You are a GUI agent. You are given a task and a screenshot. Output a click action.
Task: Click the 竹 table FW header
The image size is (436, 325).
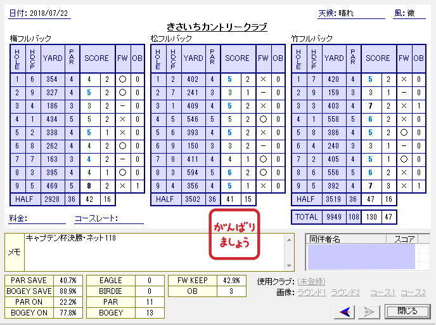(x=404, y=58)
